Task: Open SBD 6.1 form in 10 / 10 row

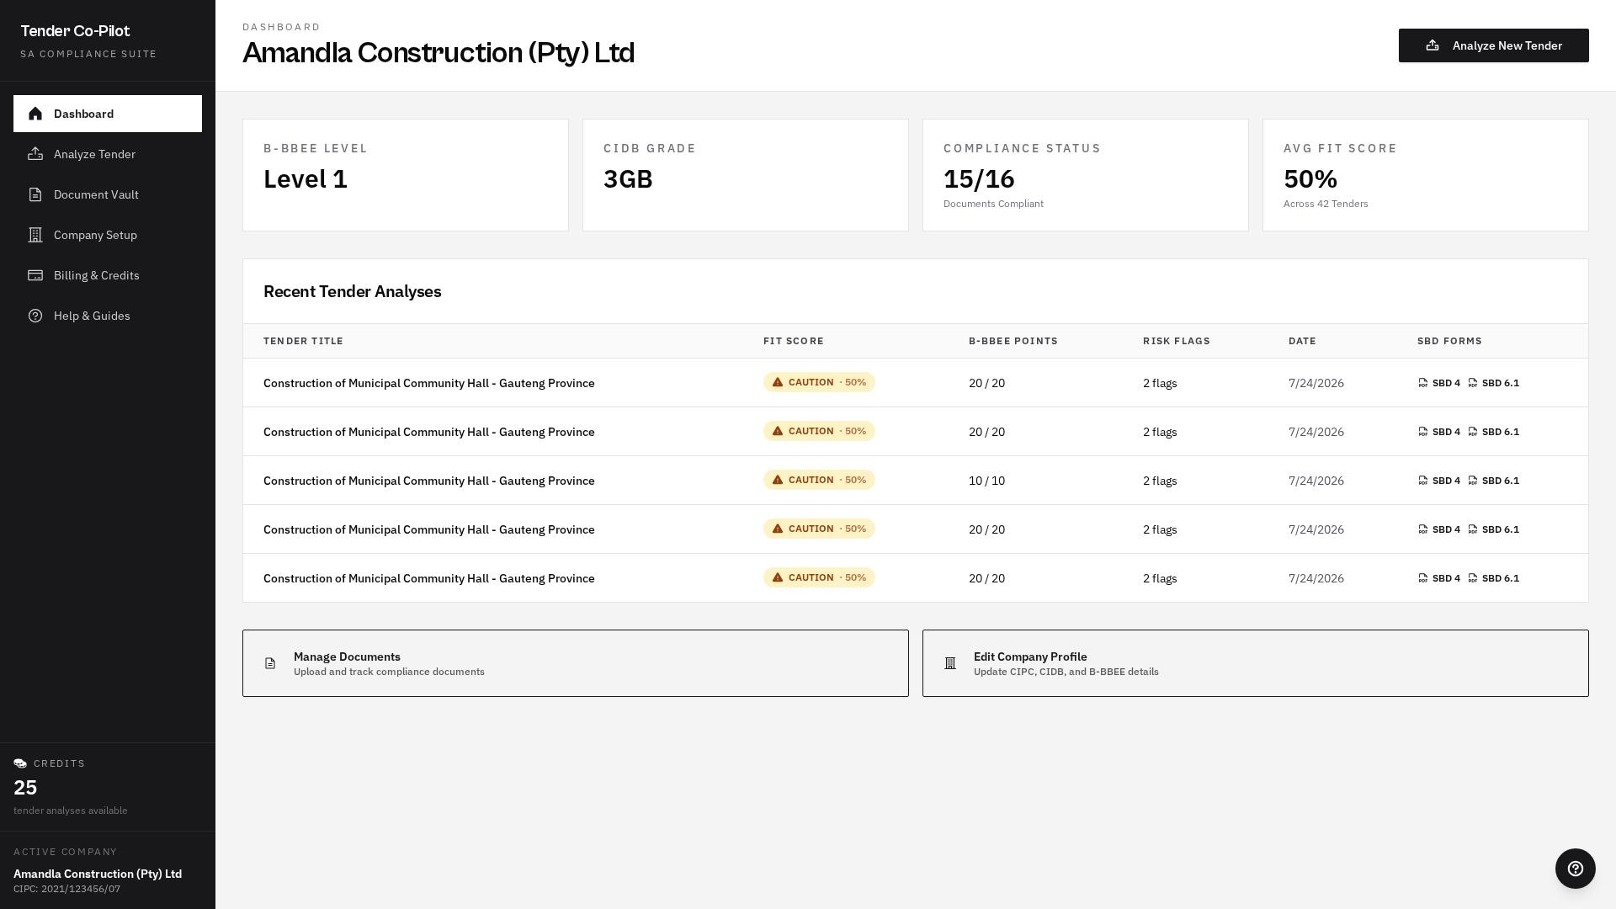Action: click(1494, 481)
